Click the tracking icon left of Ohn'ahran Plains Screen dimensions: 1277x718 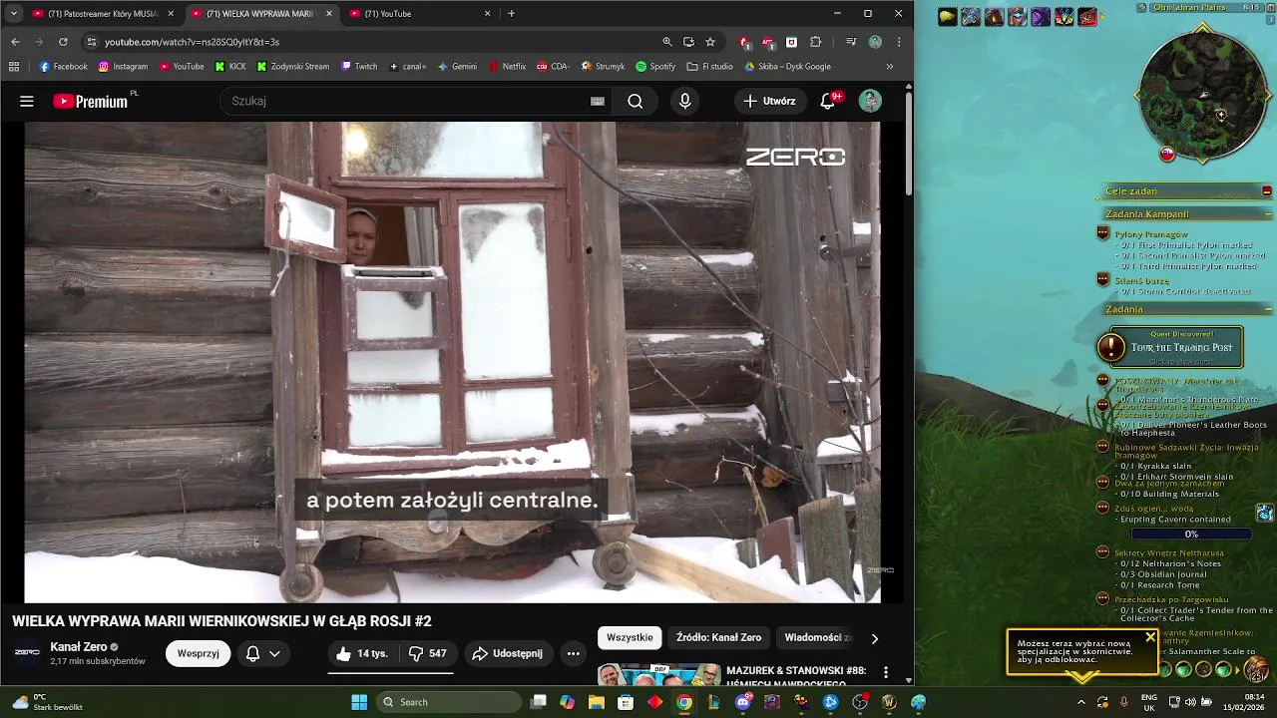point(1143,8)
